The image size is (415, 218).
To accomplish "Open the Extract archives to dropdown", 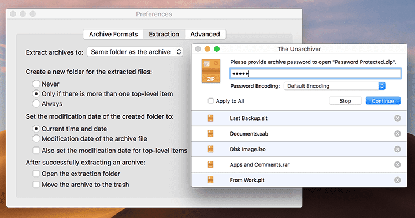I will coord(135,52).
